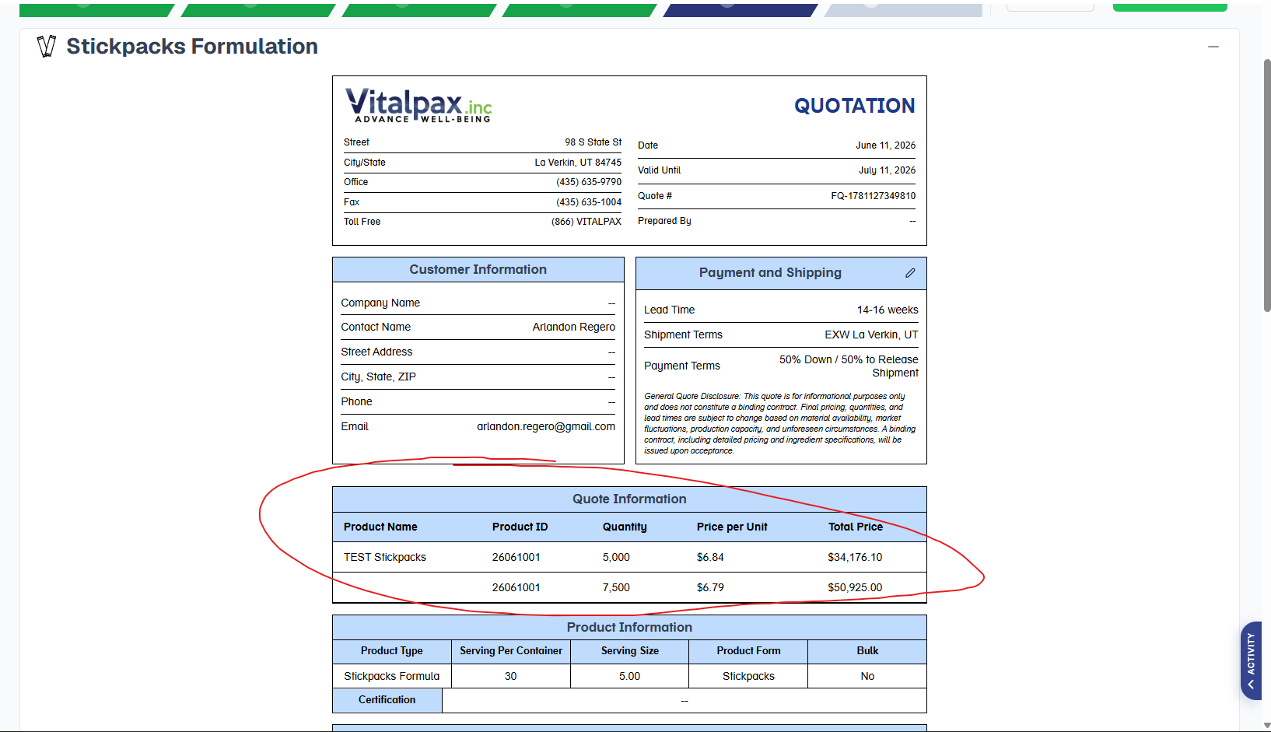Image resolution: width=1271 pixels, height=732 pixels.
Task: Click the page vertical scrollbar thumb
Action: (1266, 185)
